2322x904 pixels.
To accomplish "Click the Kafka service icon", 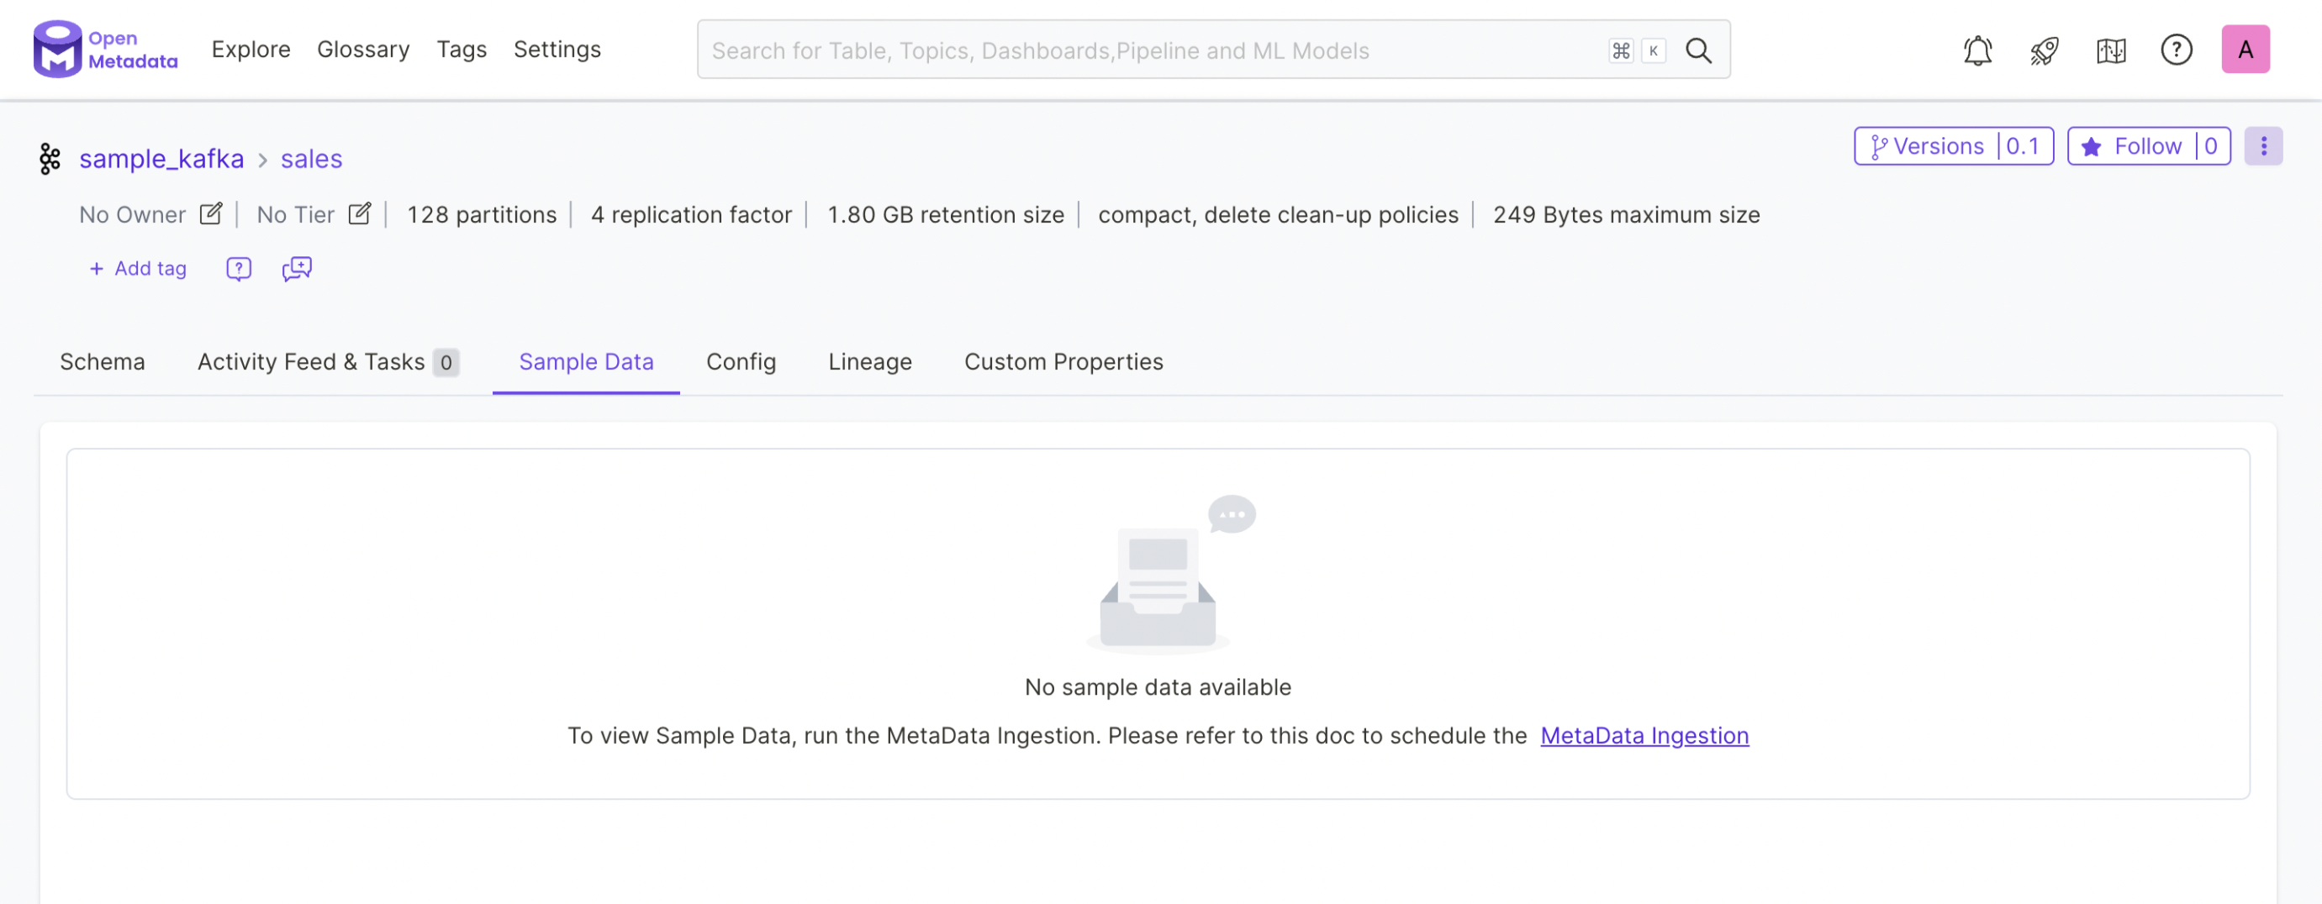I will click(x=50, y=160).
